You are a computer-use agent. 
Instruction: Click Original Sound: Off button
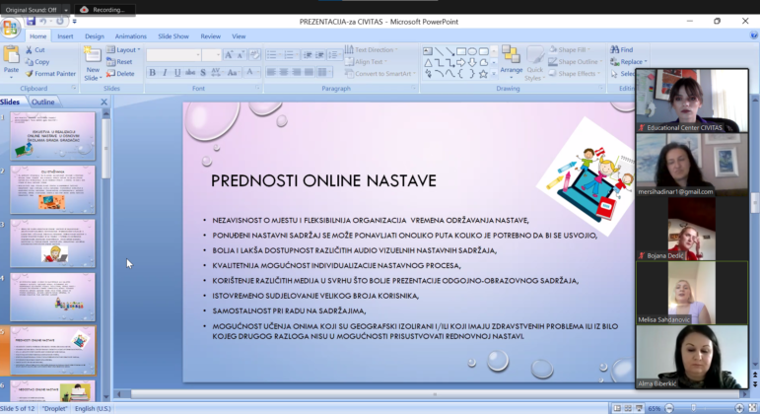click(32, 10)
